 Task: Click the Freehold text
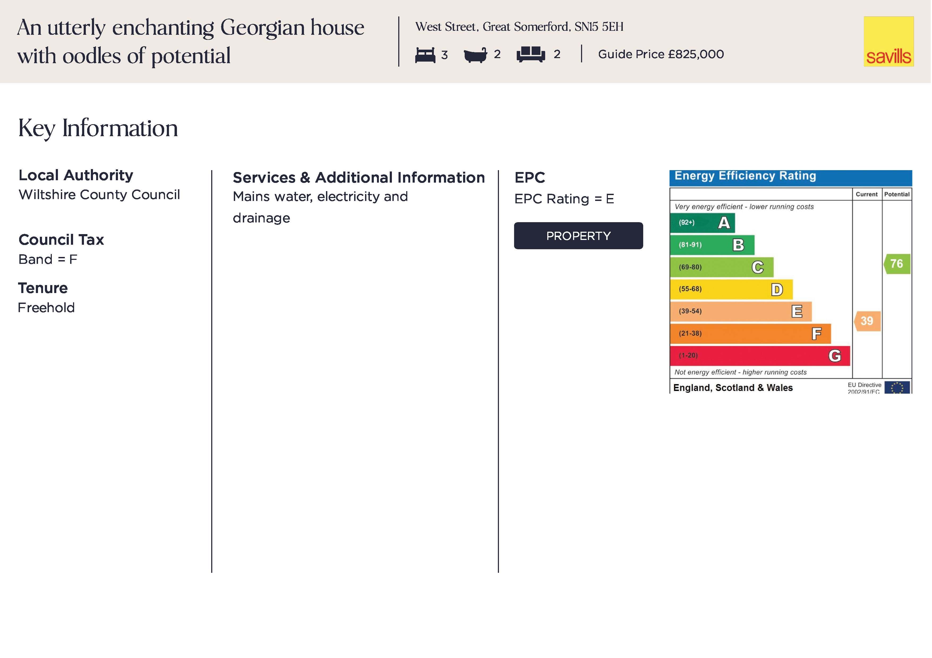tap(46, 308)
